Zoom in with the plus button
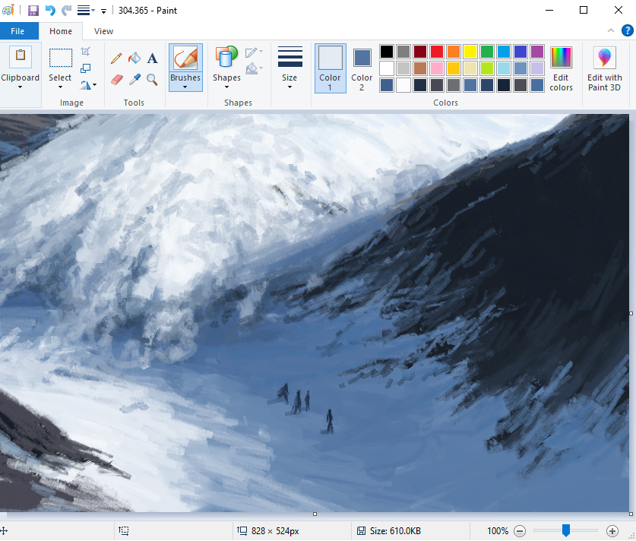 [612, 530]
